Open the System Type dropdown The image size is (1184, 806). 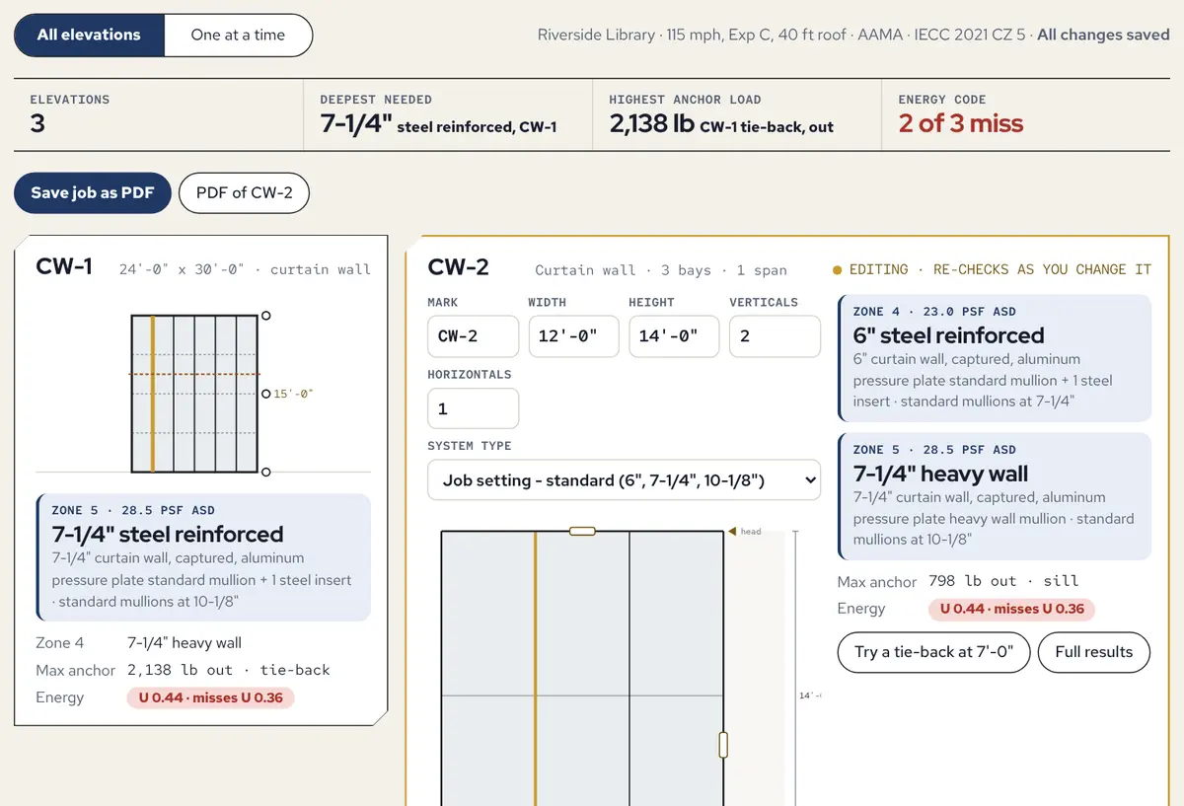pos(624,480)
